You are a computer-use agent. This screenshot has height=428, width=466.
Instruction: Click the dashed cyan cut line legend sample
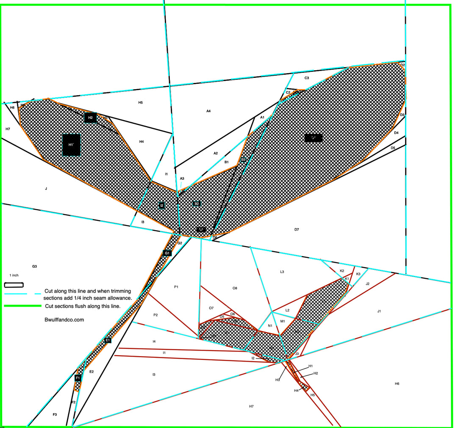[22, 294]
